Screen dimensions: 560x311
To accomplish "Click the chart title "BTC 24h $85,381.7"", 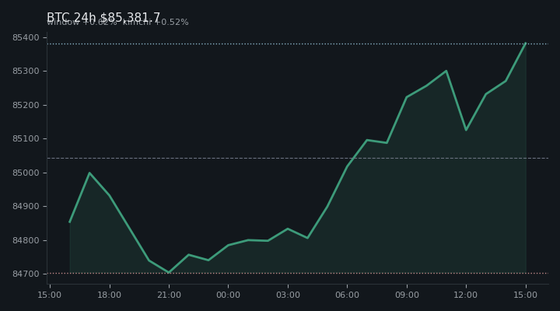I will click(x=103, y=17).
